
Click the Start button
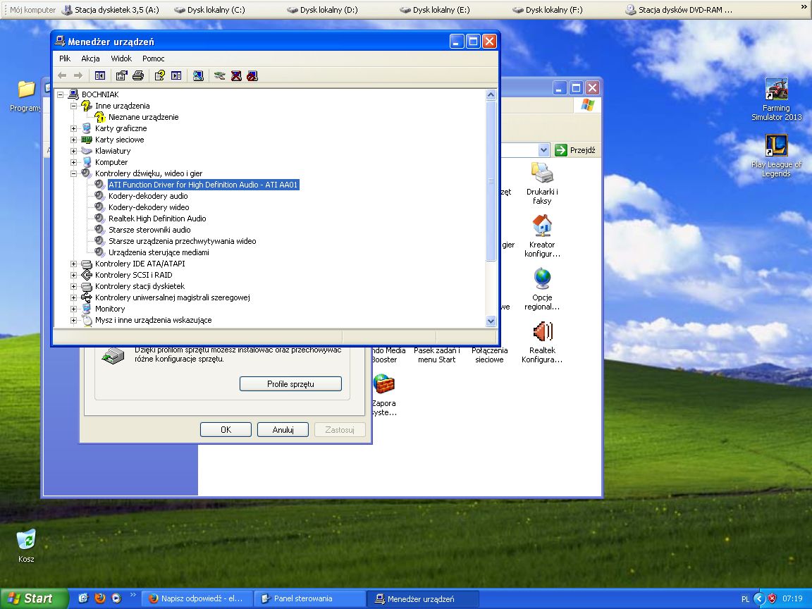32,598
